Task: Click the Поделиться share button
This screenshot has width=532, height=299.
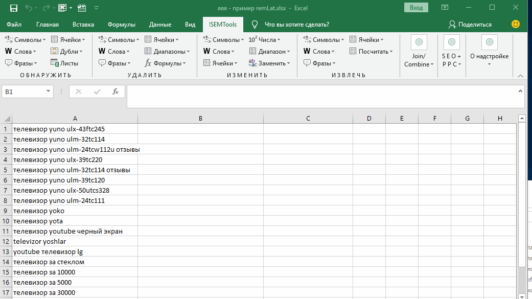Action: coord(470,25)
